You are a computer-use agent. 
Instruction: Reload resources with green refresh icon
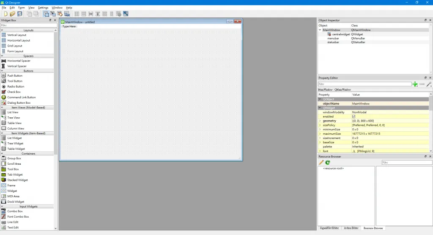(328, 163)
